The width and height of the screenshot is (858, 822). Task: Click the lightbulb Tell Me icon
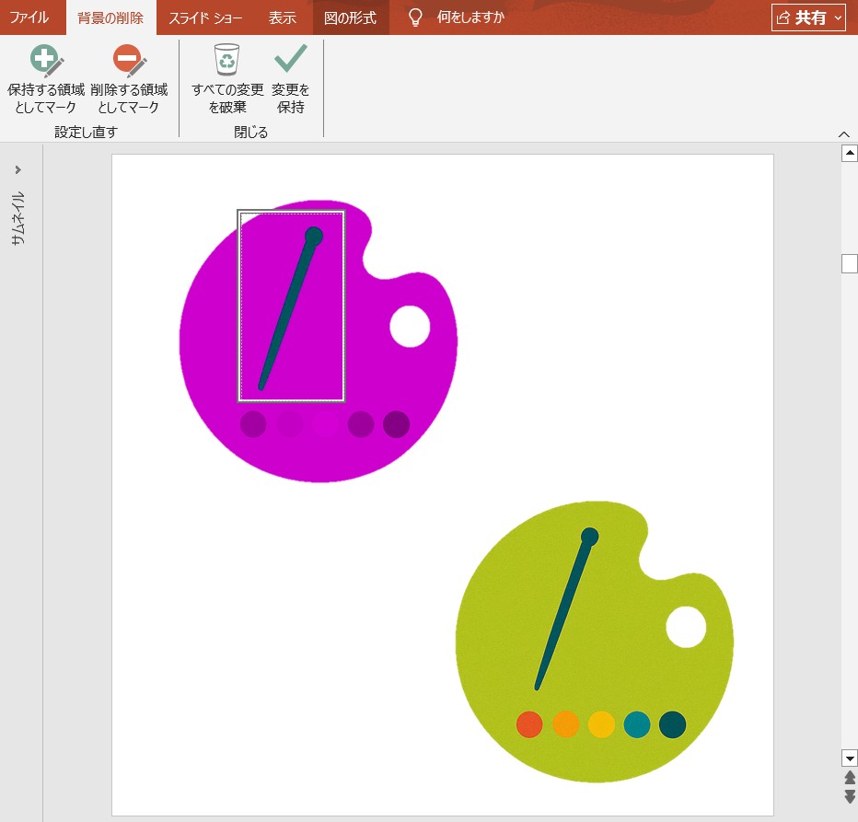coord(415,17)
